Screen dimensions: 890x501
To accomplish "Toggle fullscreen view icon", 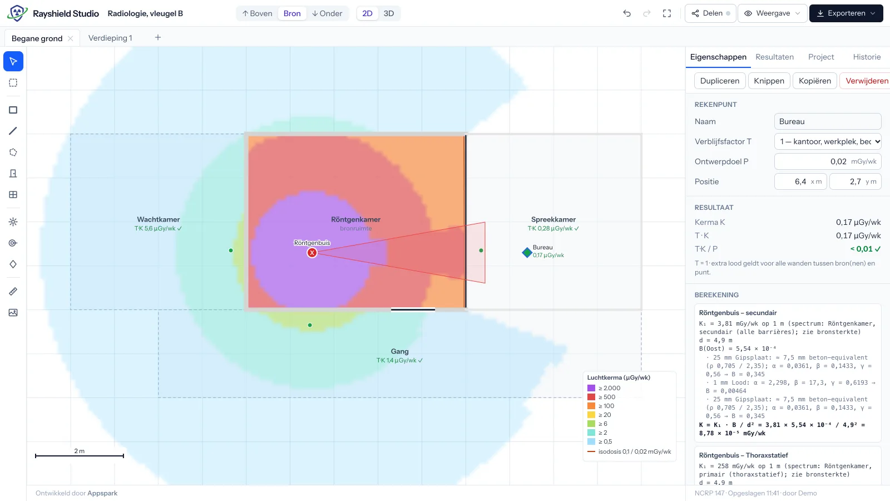I will click(667, 13).
